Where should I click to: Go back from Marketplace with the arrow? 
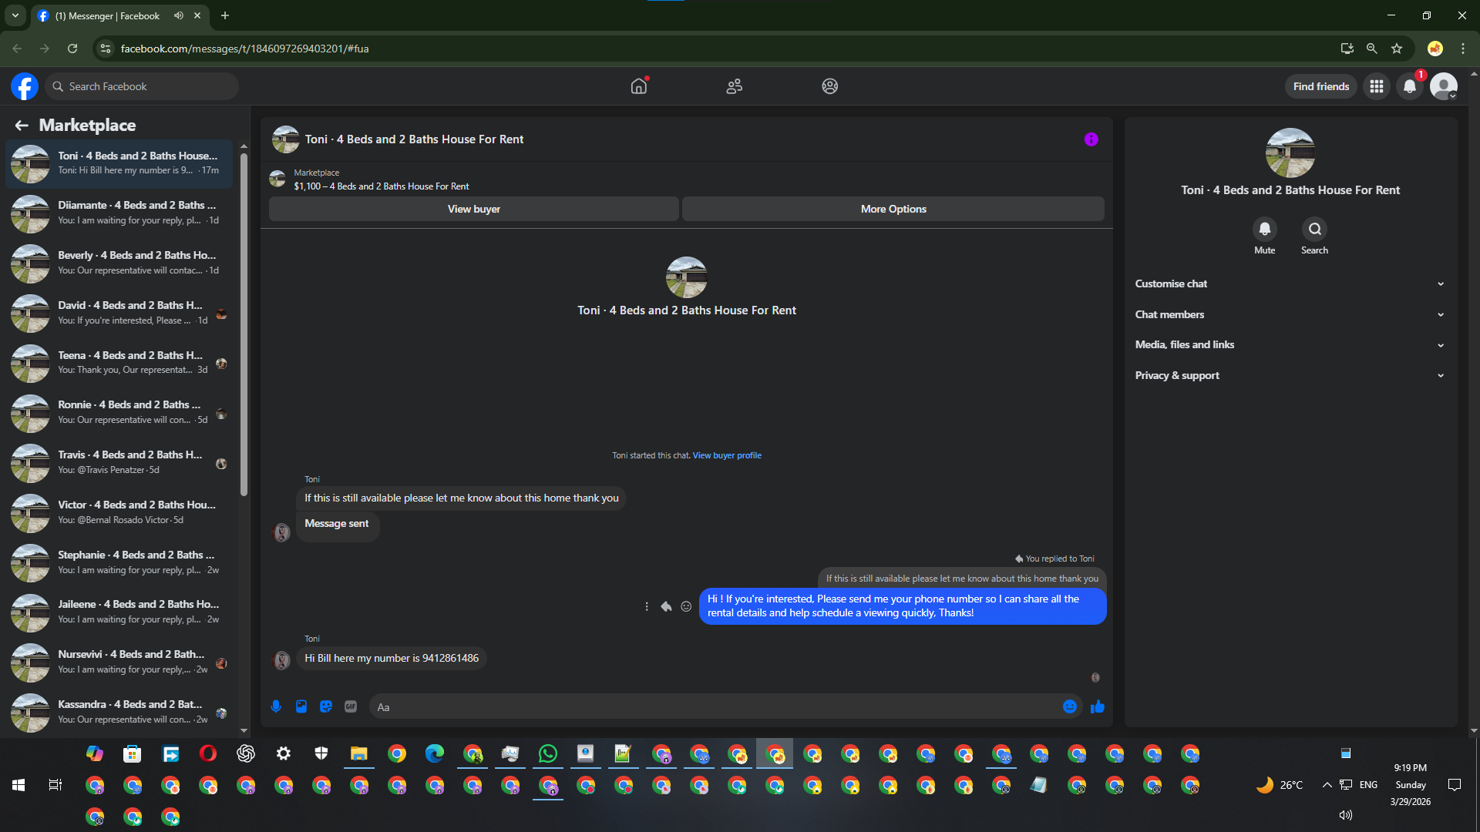22,125
